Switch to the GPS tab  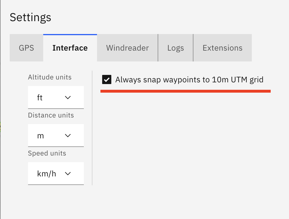[x=26, y=48]
